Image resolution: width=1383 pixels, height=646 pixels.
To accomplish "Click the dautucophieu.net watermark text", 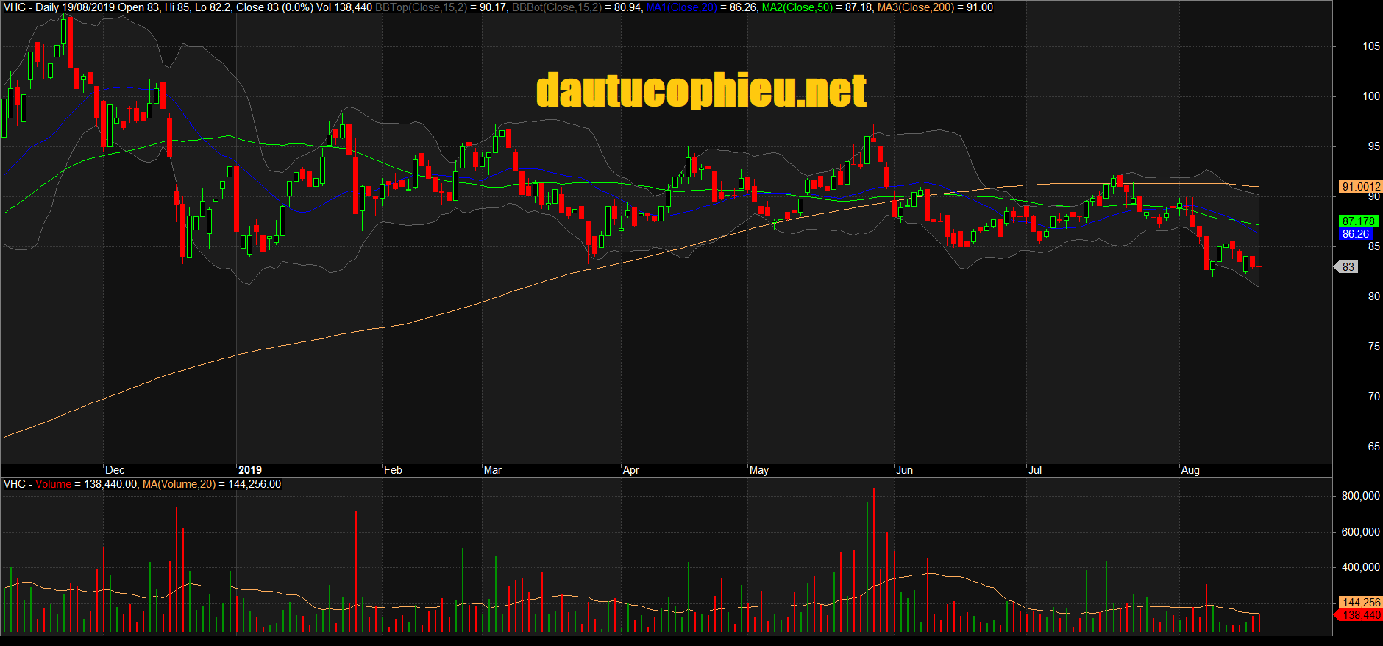I will coord(701,90).
